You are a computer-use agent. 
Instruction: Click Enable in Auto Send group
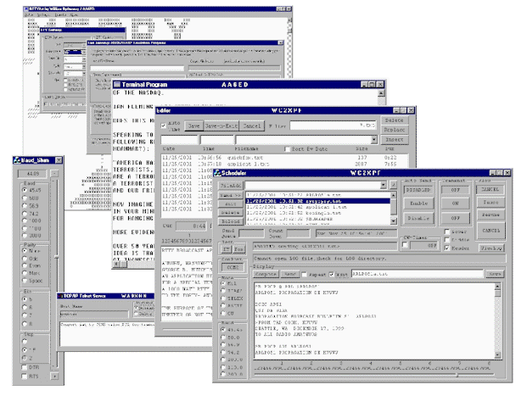tap(418, 204)
